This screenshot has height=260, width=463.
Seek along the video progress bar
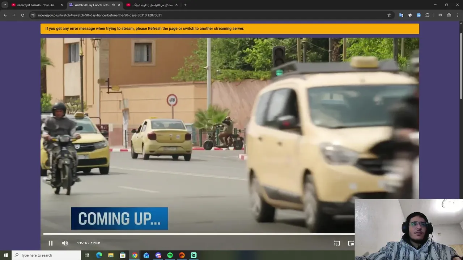199,234
